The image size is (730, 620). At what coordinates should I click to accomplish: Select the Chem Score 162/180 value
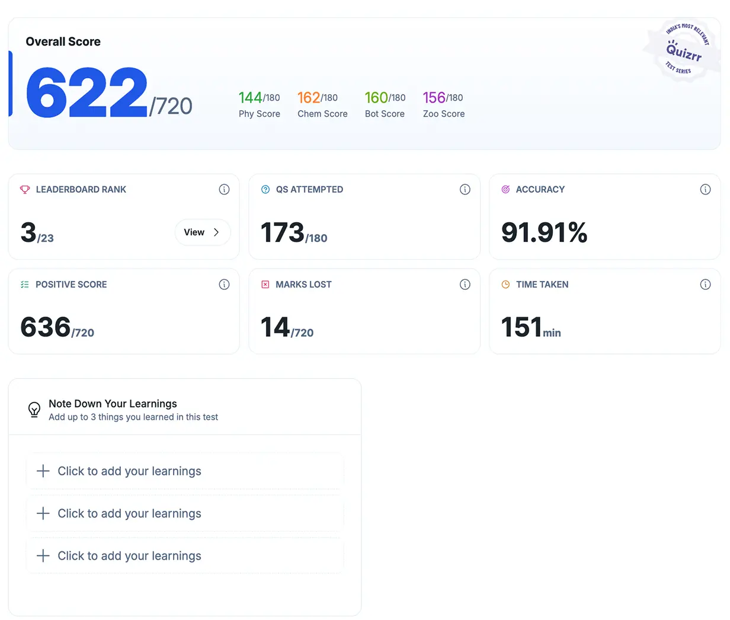(x=318, y=98)
